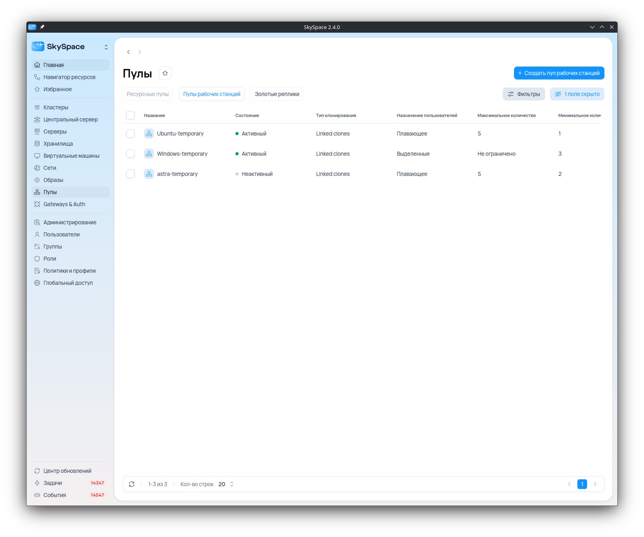The width and height of the screenshot is (644, 537).
Task: Click the pin icon in title bar
Action: coord(42,27)
